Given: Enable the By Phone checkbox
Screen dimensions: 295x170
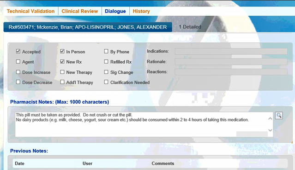Looking at the screenshot, I should point(106,51).
